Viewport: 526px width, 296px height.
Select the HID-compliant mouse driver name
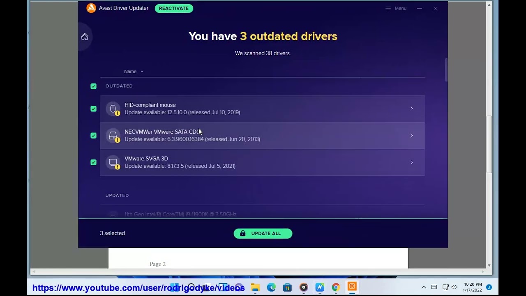(x=150, y=105)
